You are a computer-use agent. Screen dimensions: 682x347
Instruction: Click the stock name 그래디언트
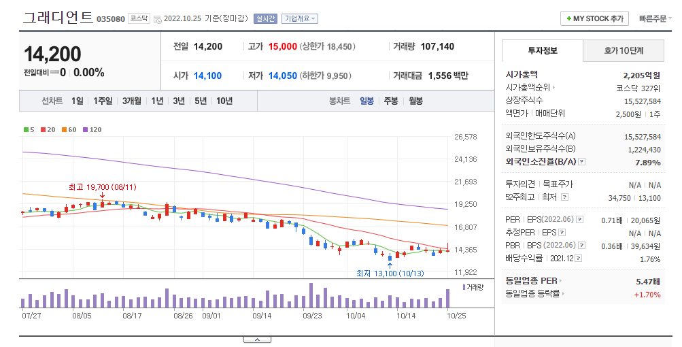[58, 18]
